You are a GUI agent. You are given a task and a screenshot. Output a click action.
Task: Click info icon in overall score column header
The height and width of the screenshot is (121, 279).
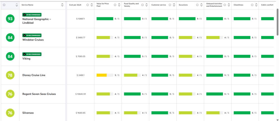pyautogui.click(x=4, y=5)
